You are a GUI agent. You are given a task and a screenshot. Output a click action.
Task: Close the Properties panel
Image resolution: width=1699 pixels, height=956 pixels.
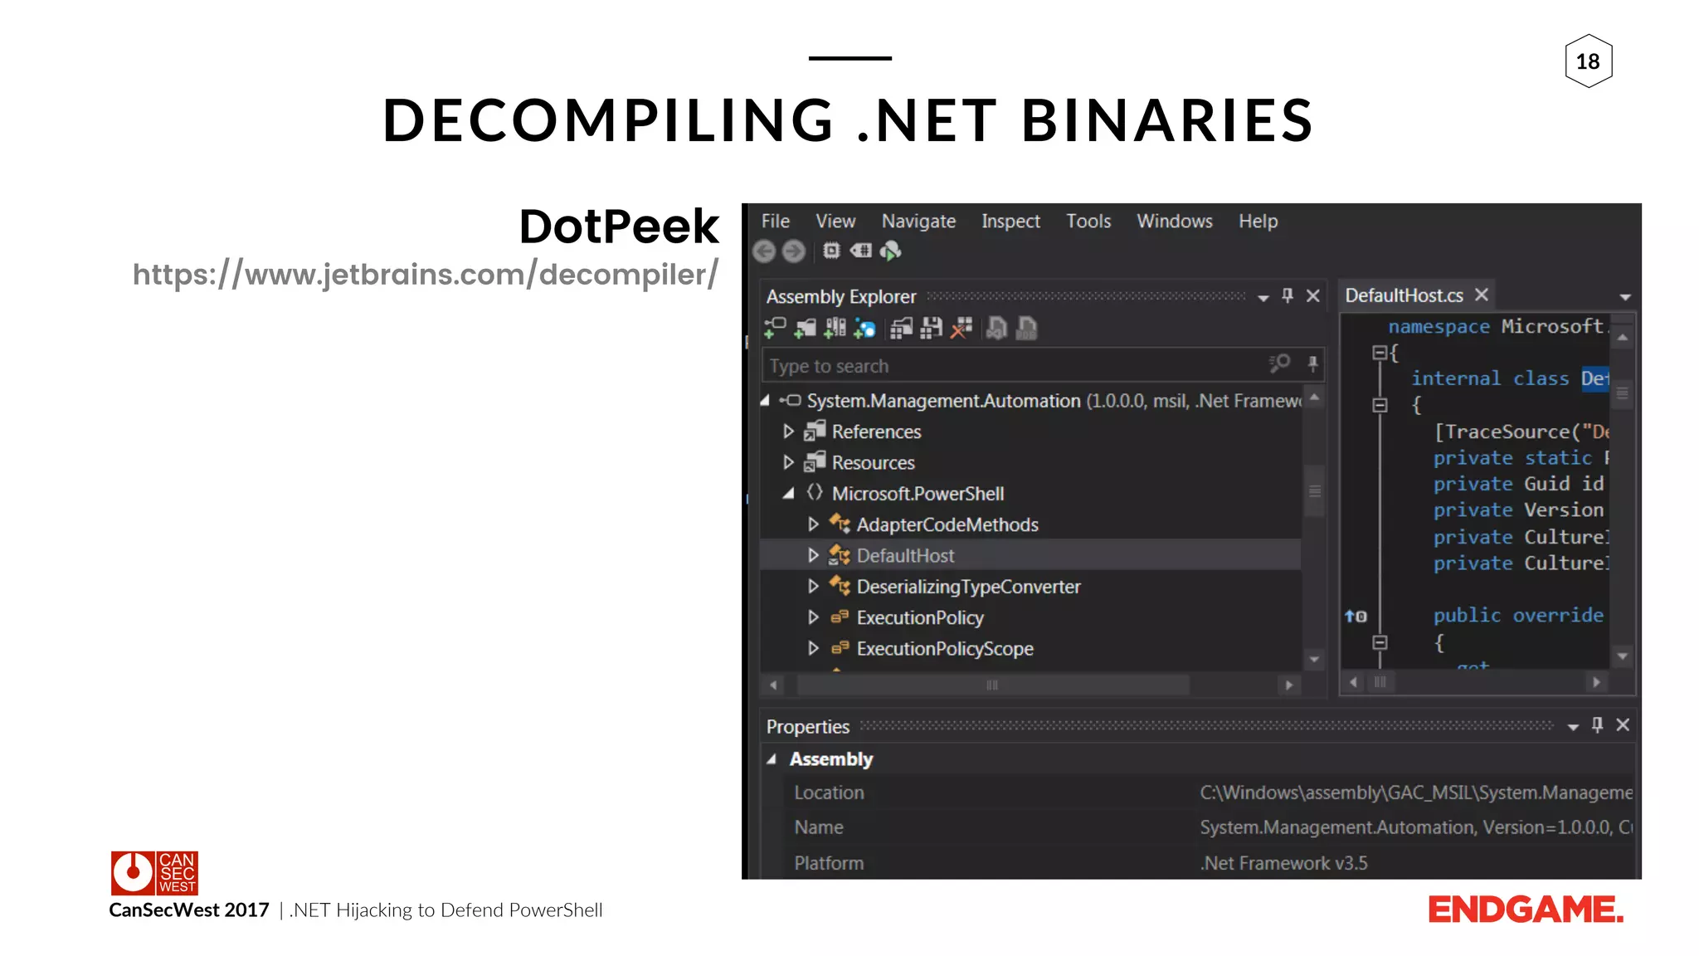pyautogui.click(x=1624, y=724)
